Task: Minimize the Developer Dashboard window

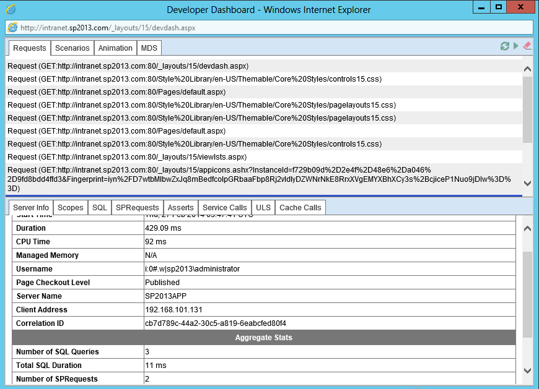Action: click(x=481, y=7)
